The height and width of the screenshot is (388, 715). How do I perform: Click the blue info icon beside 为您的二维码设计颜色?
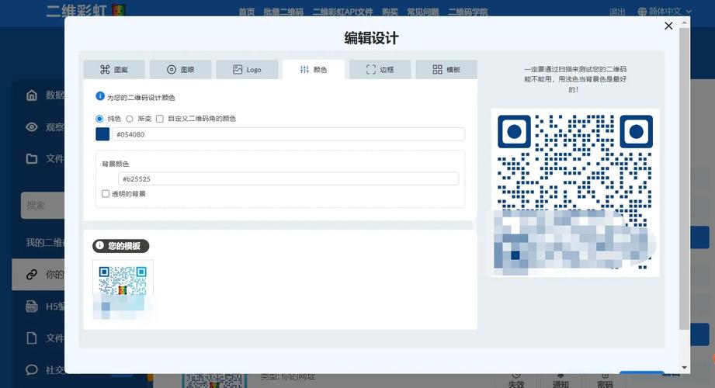(x=100, y=95)
